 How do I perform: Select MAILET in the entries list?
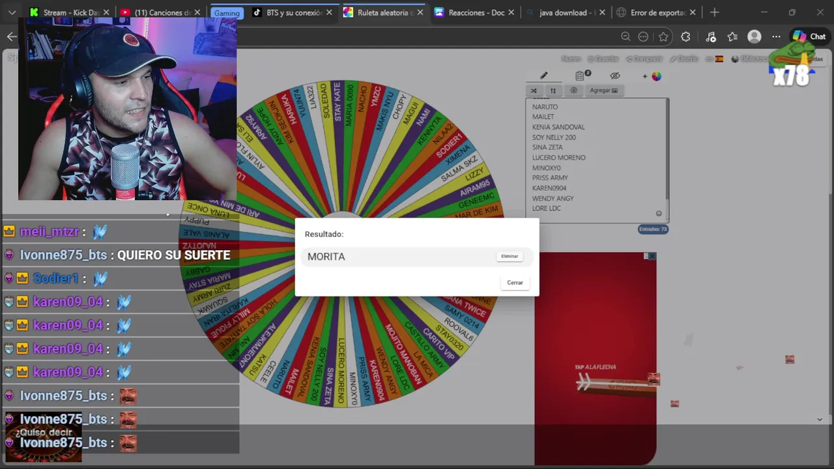543,117
